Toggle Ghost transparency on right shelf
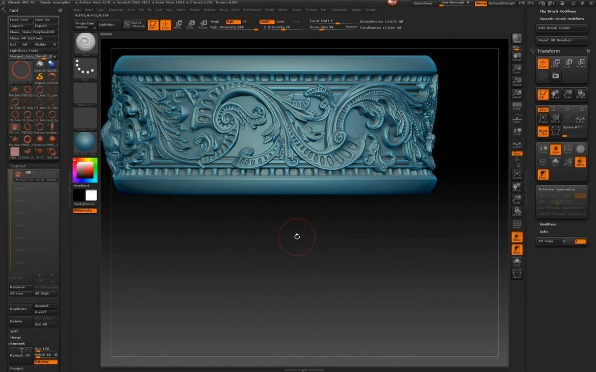 tap(517, 250)
